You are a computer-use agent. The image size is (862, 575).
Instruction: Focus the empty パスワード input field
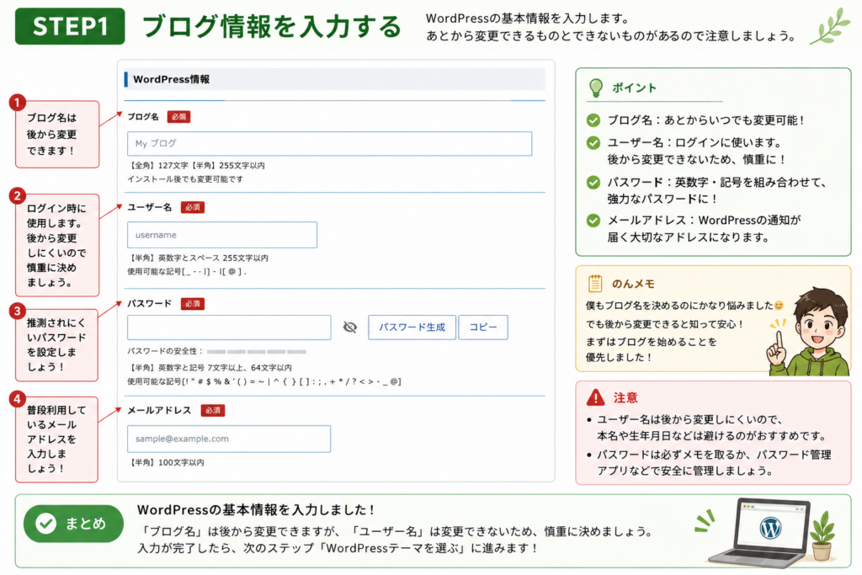point(229,327)
